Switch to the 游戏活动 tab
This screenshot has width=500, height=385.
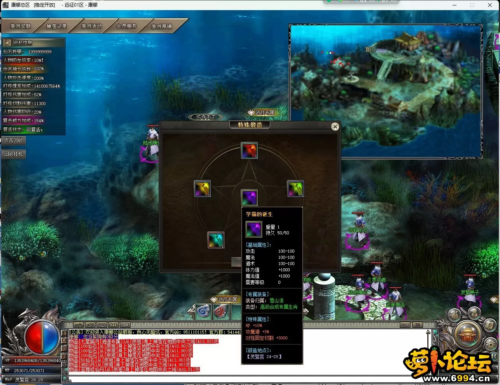tap(91, 26)
